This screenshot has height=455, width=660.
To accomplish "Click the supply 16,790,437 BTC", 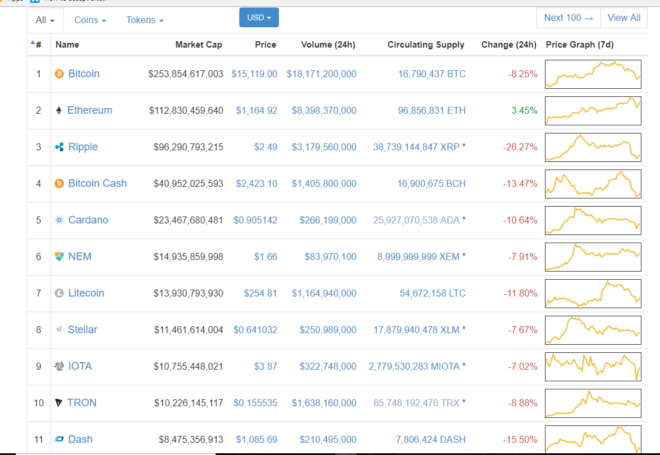I will (432, 74).
